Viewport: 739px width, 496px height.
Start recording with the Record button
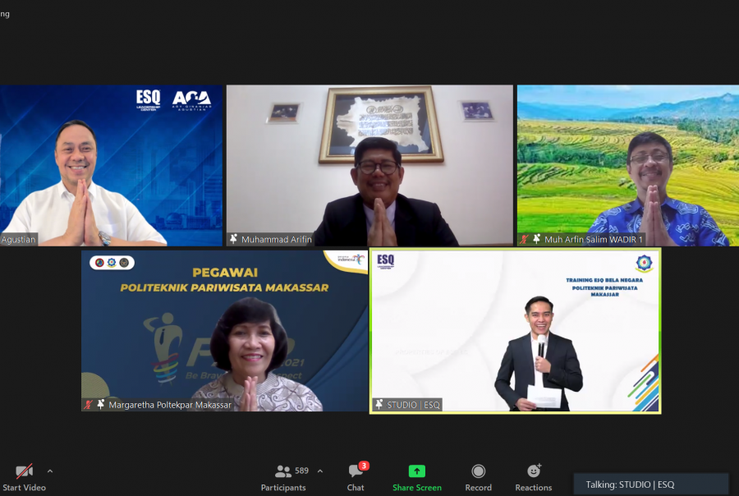[x=478, y=471]
